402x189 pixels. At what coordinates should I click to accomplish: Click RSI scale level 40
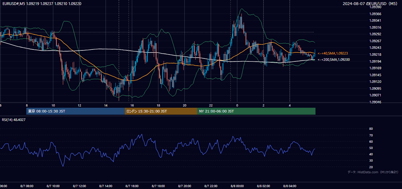click(x=371, y=154)
